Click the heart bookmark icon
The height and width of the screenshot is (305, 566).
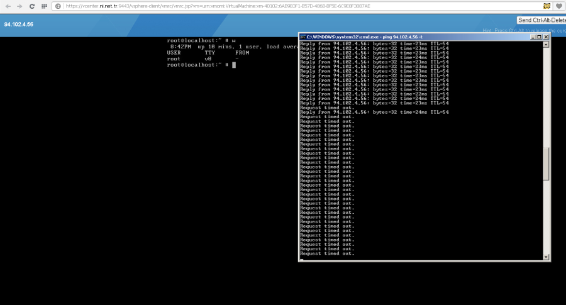click(559, 6)
